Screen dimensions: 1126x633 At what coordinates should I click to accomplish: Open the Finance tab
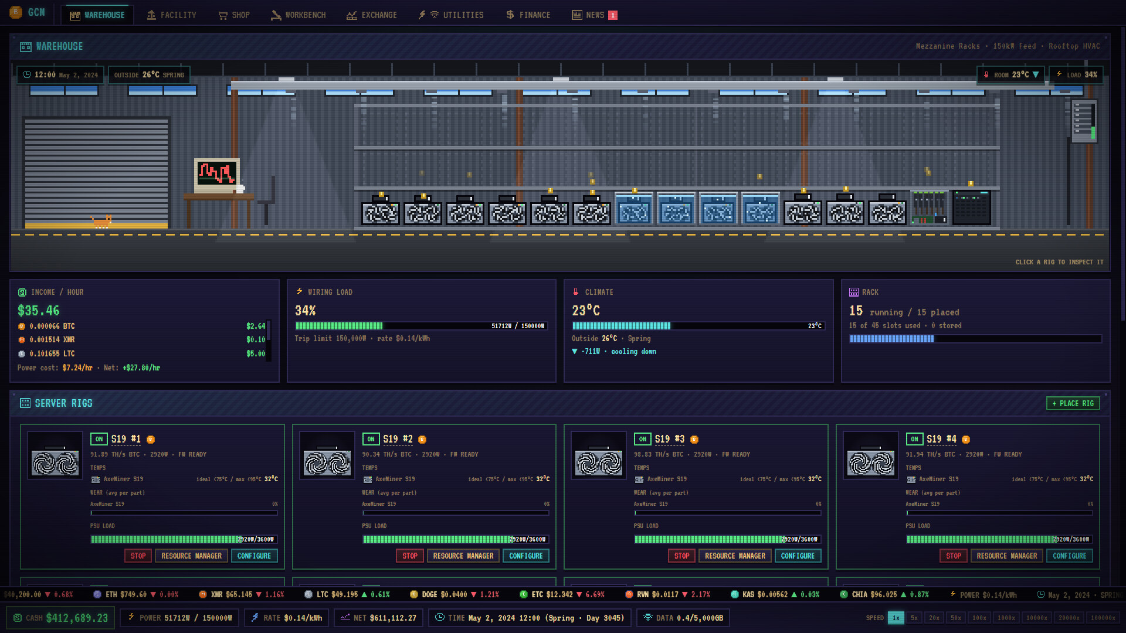pos(528,15)
